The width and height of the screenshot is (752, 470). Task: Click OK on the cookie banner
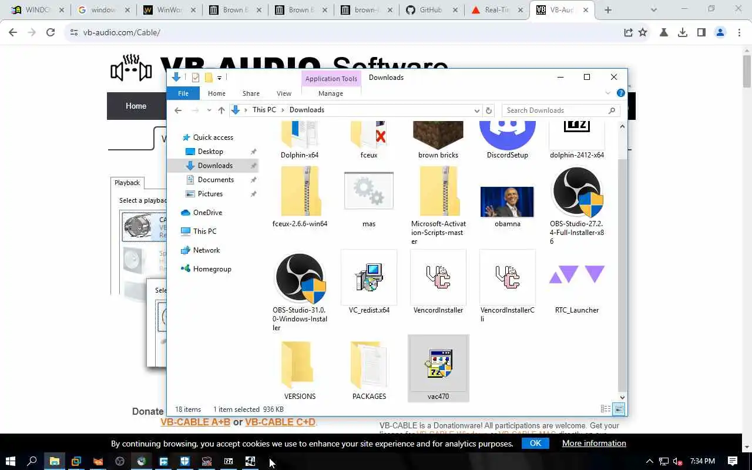pyautogui.click(x=535, y=444)
